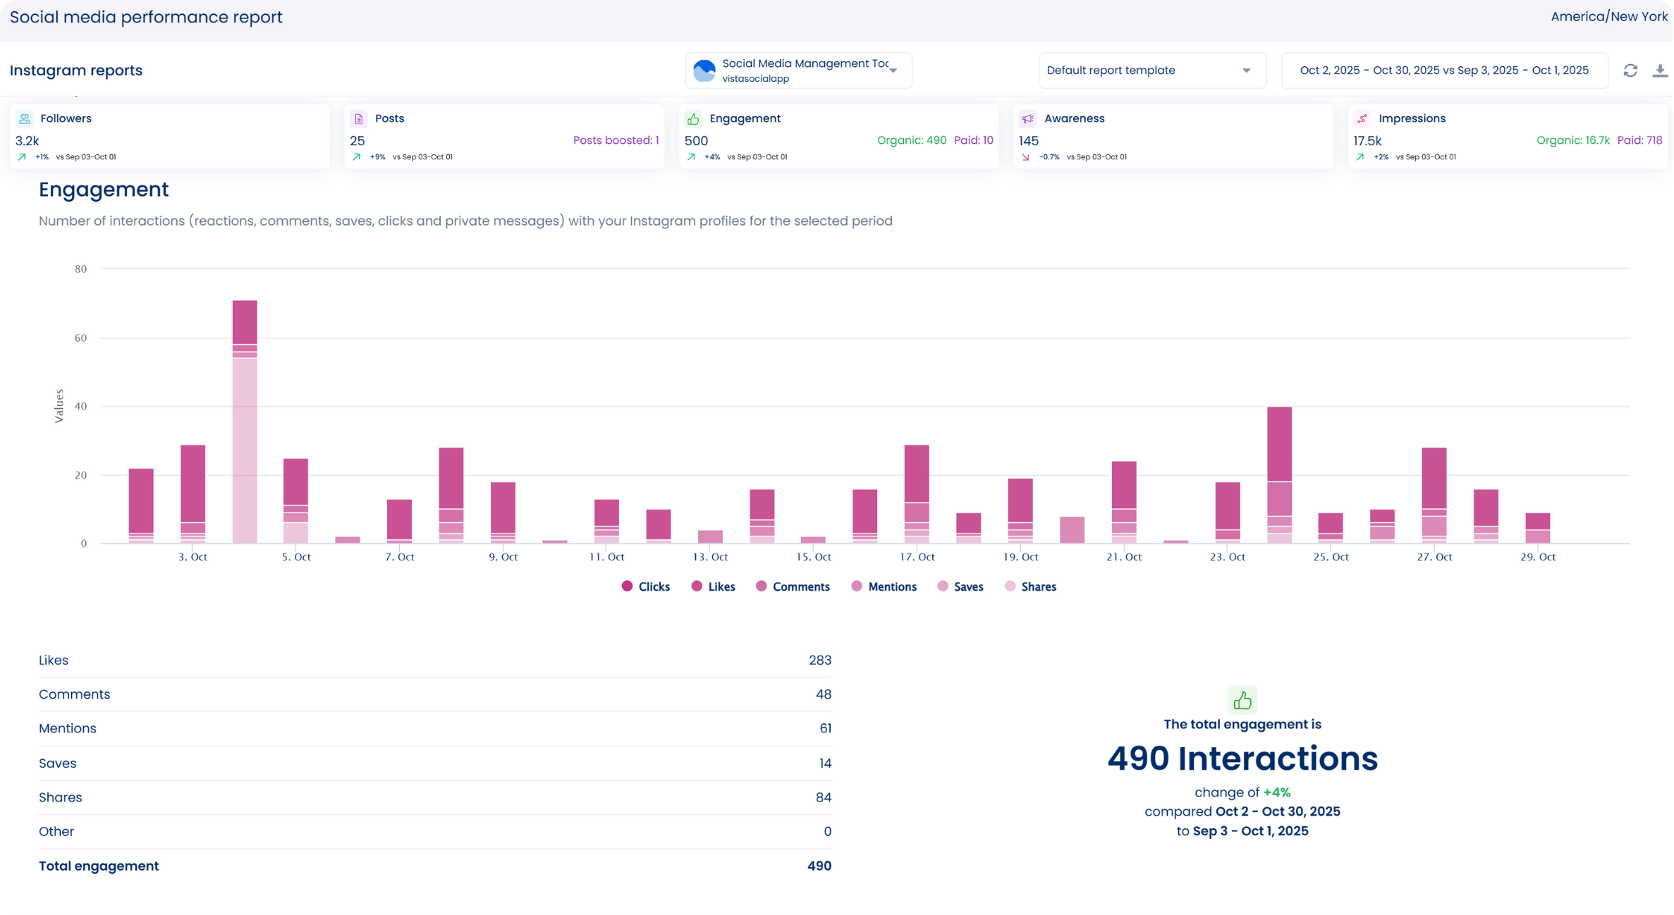The height and width of the screenshot is (915, 1674).
Task: Open the date range comparison picker
Action: tap(1444, 70)
